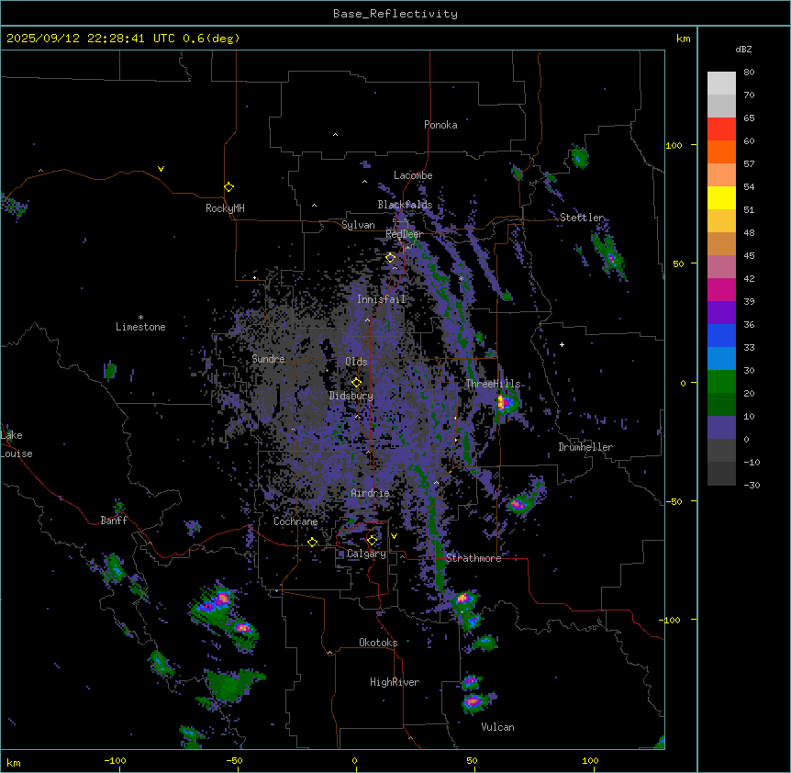This screenshot has width=791, height=773.
Task: Click the Okotoks label
Action: click(378, 643)
